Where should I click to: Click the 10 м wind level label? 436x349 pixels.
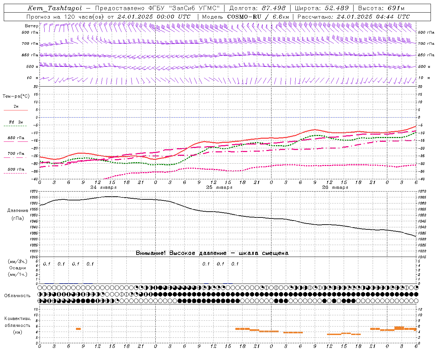pos(32,78)
